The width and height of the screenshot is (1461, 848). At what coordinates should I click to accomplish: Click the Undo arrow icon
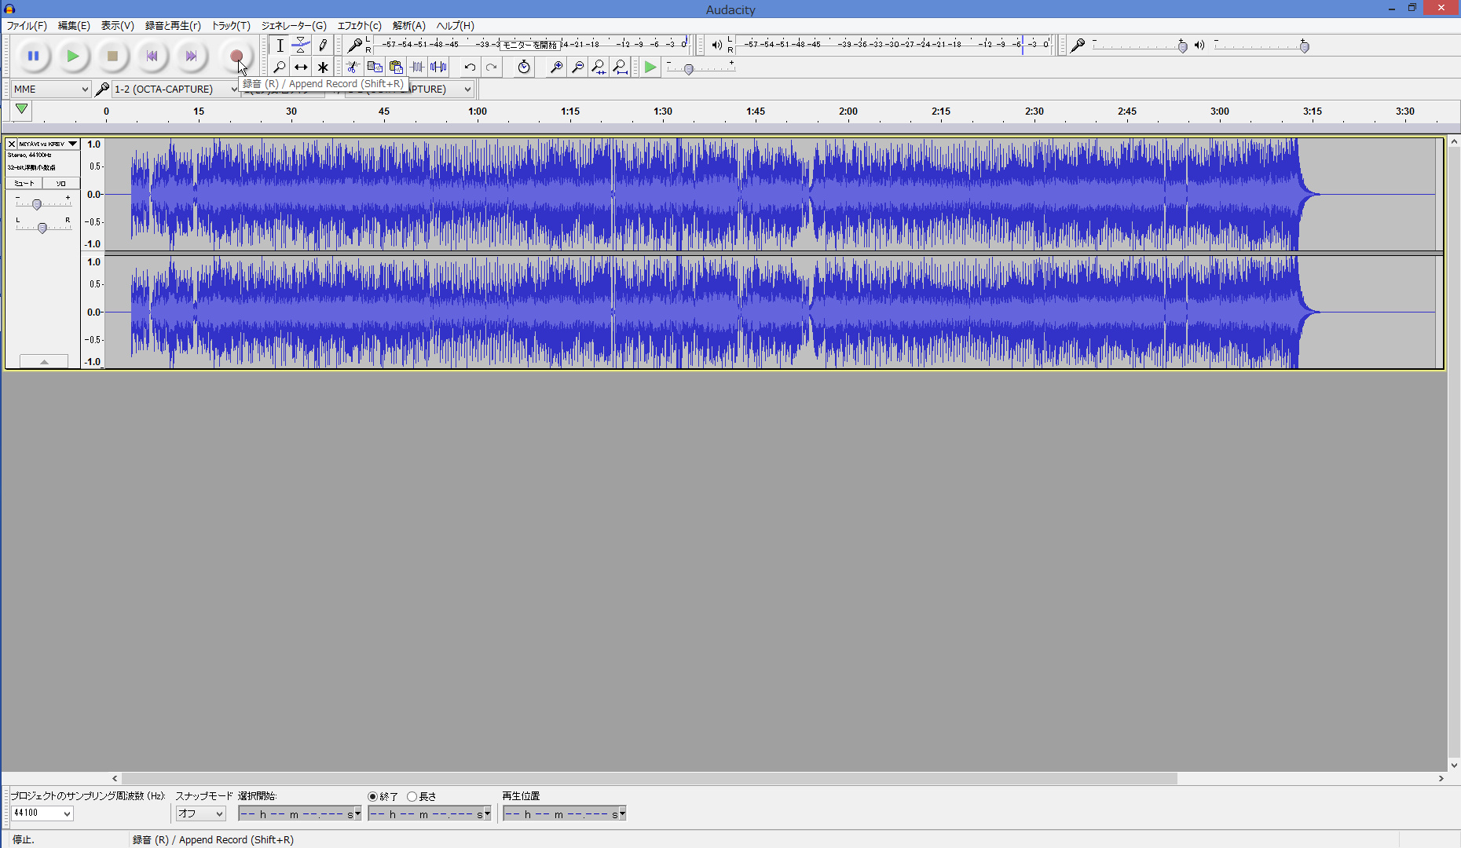[470, 68]
